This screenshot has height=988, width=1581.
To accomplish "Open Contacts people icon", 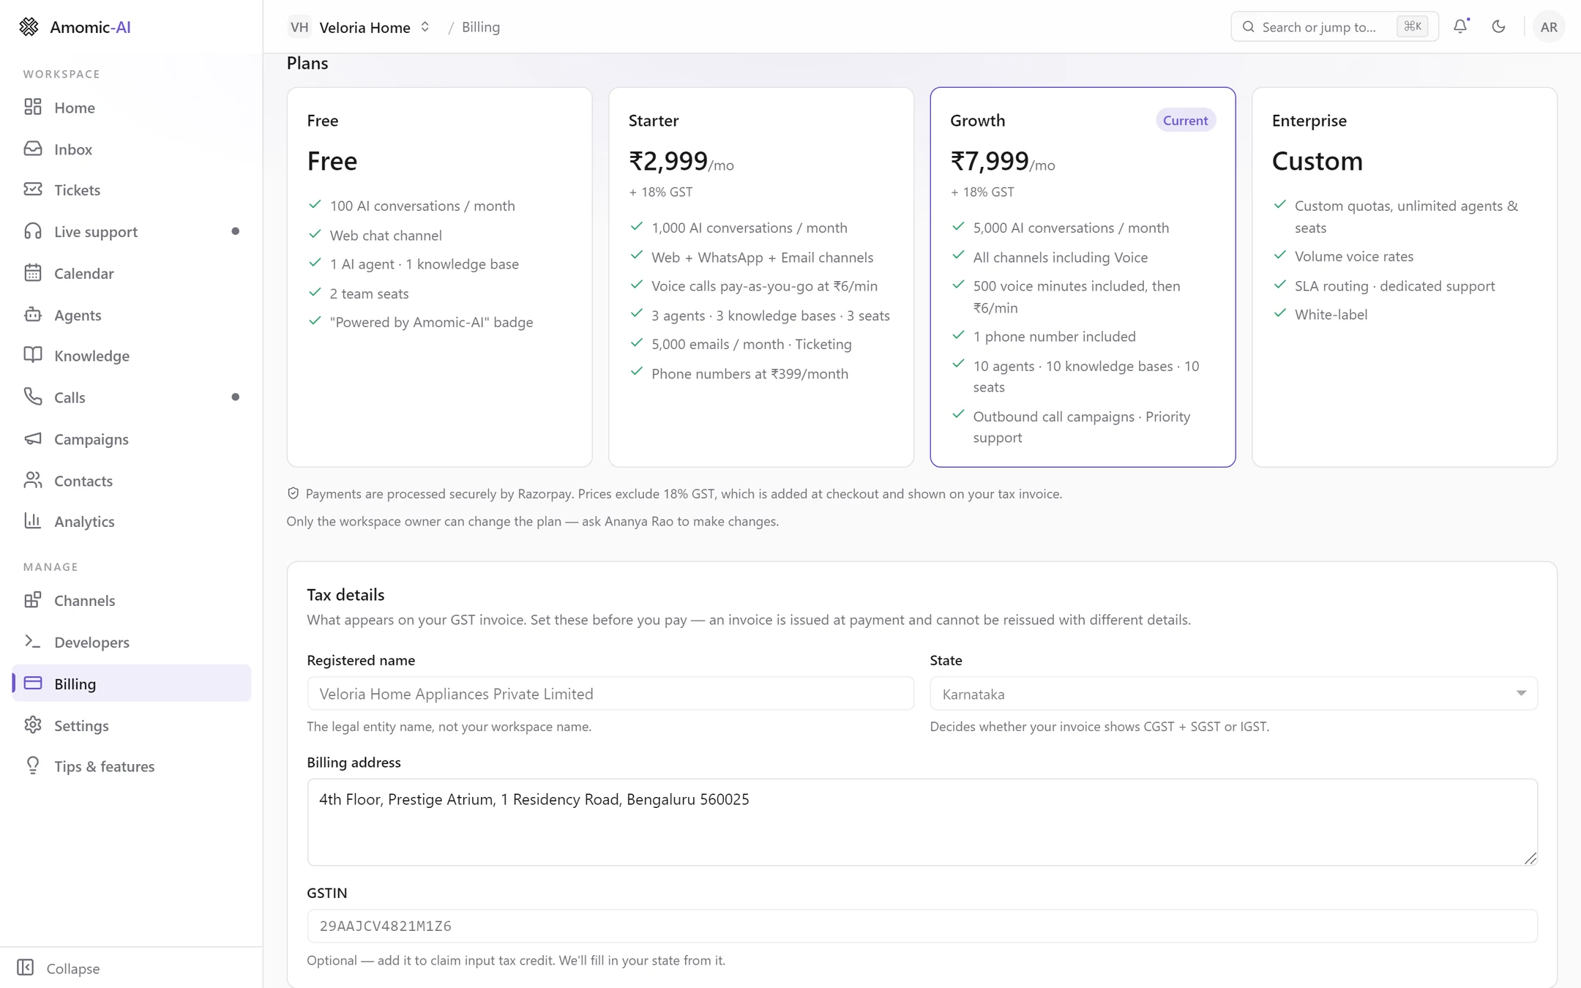I will pos(33,480).
